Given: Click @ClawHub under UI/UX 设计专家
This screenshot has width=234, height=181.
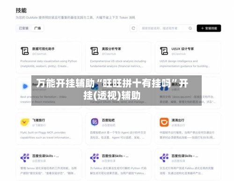Looking at the screenshot, I should click(179, 54).
